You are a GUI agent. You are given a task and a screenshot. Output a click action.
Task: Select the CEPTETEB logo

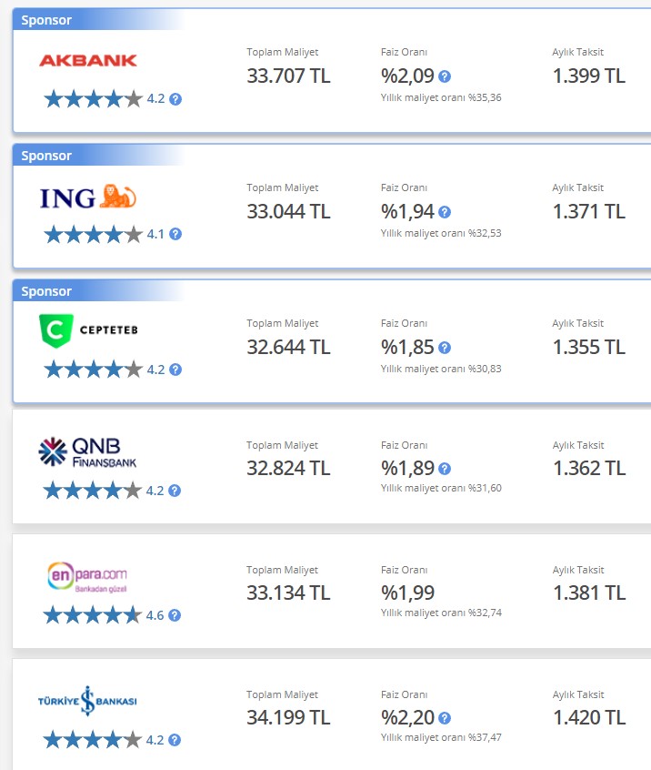[88, 330]
